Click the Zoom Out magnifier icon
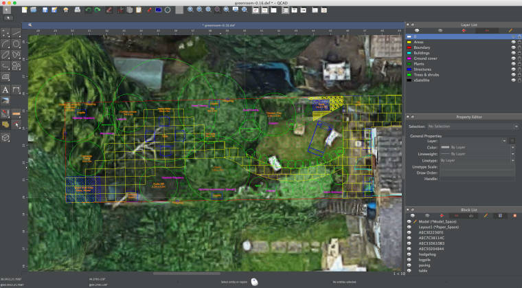The width and height of the screenshot is (522, 288). pos(199,10)
